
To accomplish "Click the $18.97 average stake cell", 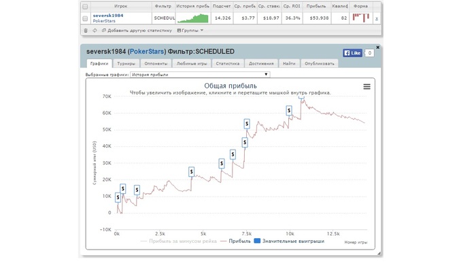I will tap(271, 18).
